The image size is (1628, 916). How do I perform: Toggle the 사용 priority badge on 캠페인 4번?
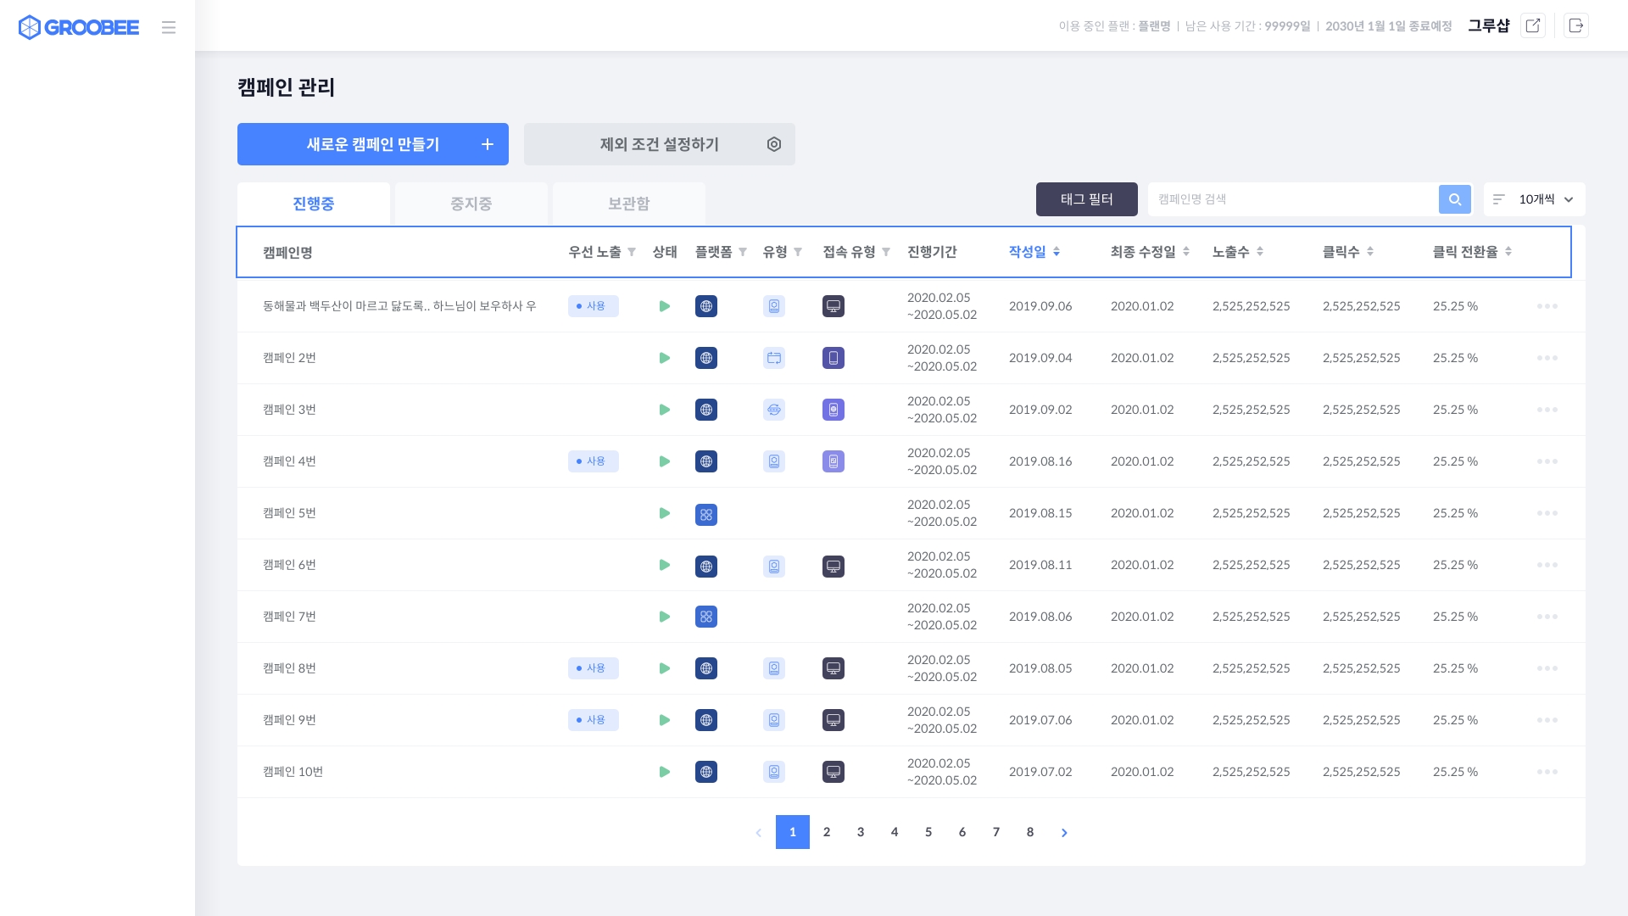tap(593, 461)
